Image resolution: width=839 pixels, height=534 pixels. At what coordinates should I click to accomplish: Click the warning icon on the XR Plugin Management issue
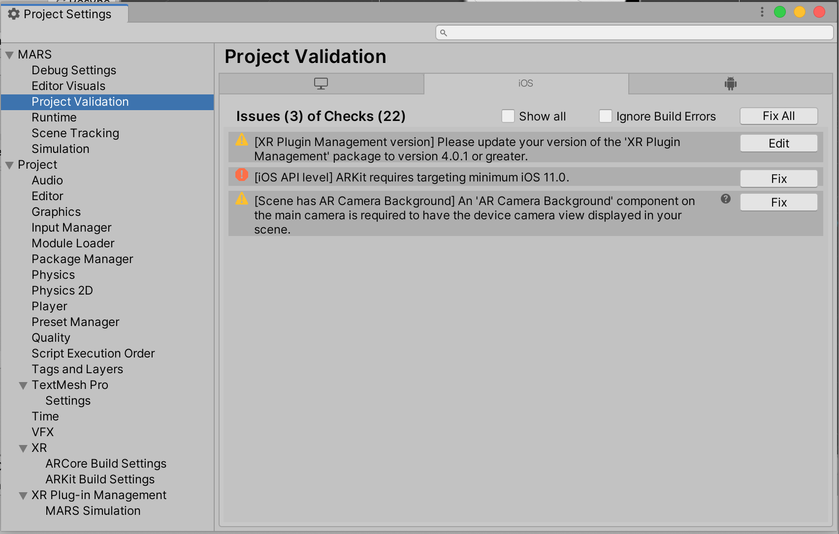241,140
